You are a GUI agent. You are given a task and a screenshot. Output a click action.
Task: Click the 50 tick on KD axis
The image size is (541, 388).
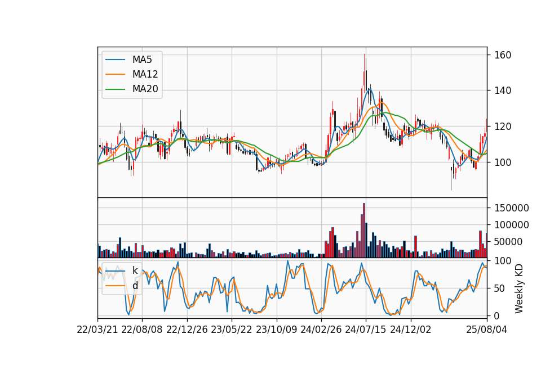pyautogui.click(x=500, y=288)
